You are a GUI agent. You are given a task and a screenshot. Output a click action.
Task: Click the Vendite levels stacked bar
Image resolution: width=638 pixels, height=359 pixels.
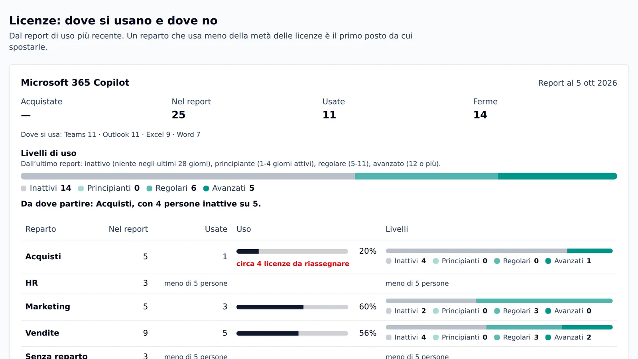click(x=499, y=327)
